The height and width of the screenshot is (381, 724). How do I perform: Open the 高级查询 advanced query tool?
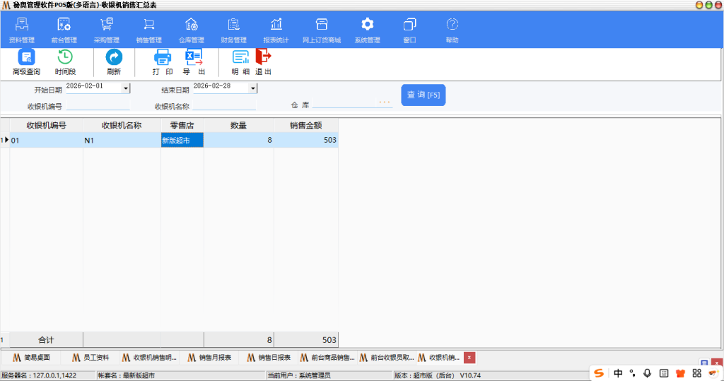(26, 62)
